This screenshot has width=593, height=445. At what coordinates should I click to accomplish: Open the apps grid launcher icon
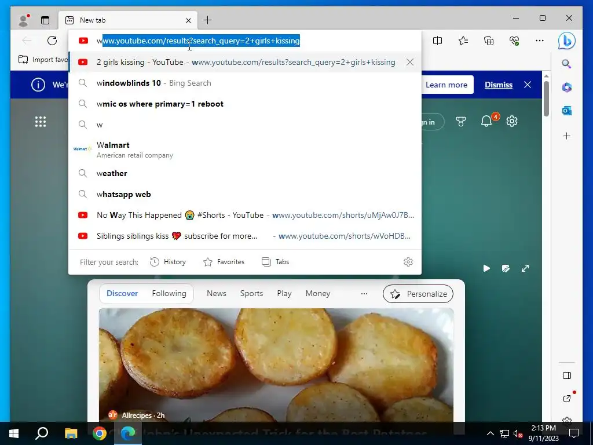41,122
